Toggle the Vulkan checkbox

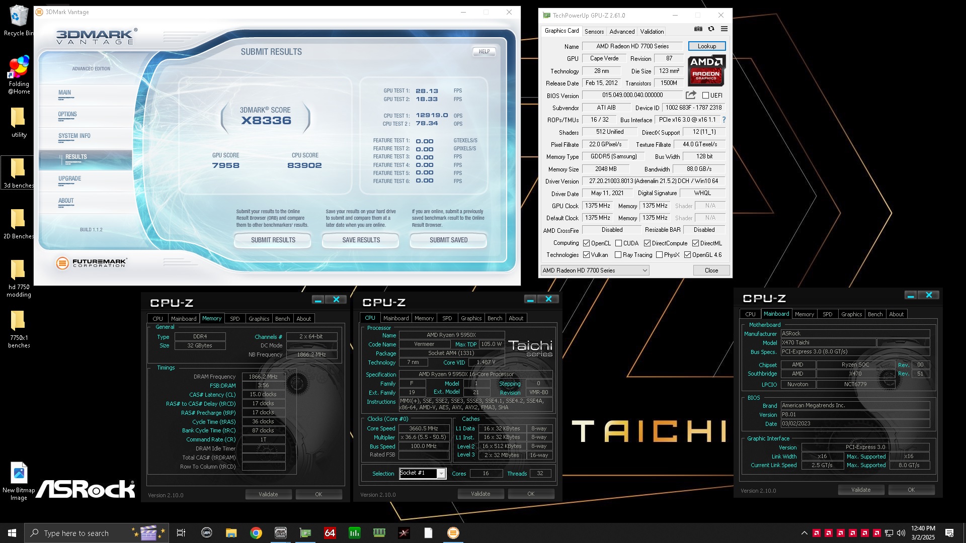tap(586, 255)
